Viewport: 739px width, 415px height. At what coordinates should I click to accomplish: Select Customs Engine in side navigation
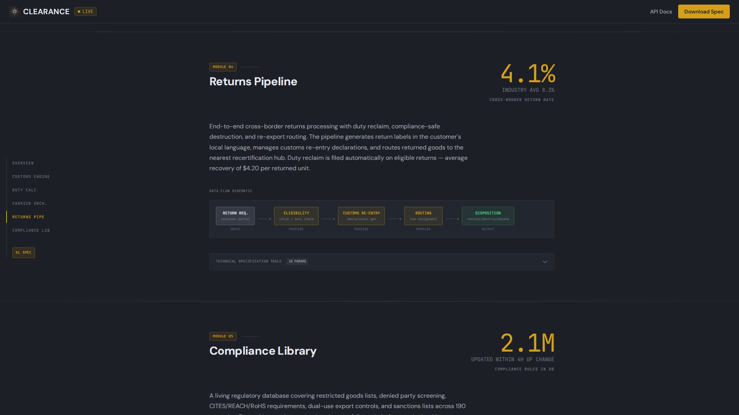(x=31, y=177)
